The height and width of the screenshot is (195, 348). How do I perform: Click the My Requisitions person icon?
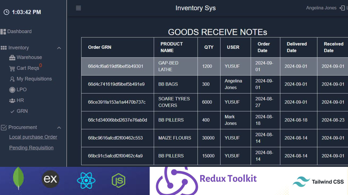[x=12, y=79]
